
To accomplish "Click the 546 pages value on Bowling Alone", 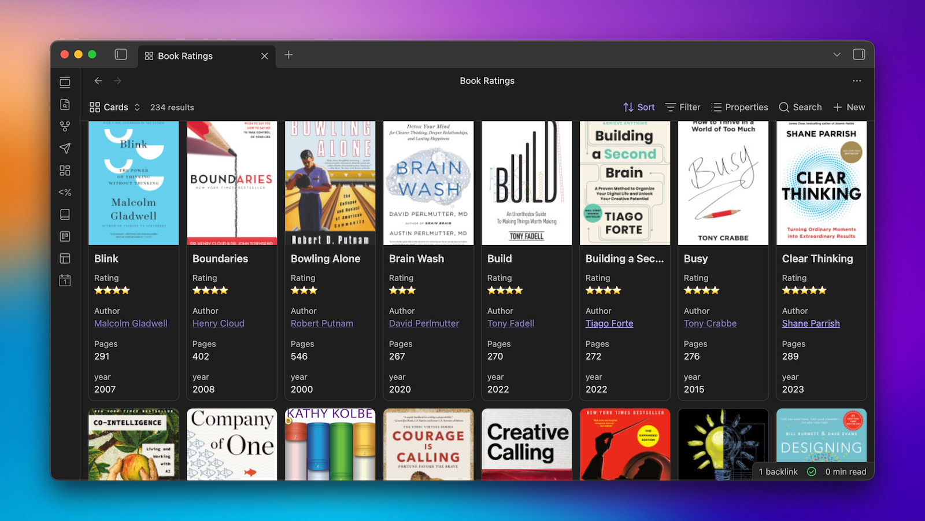I will 299,357.
